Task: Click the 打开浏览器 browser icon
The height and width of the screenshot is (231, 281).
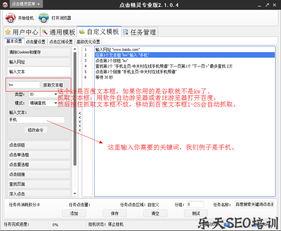Action: pyautogui.click(x=43, y=18)
